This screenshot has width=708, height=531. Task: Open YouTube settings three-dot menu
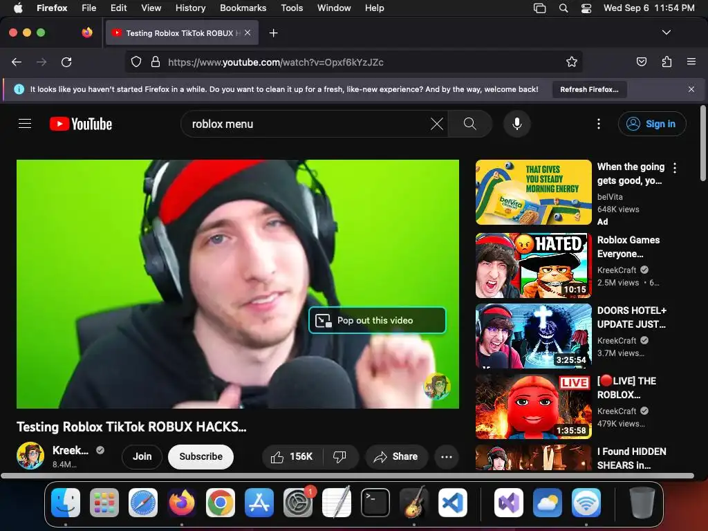coord(599,124)
